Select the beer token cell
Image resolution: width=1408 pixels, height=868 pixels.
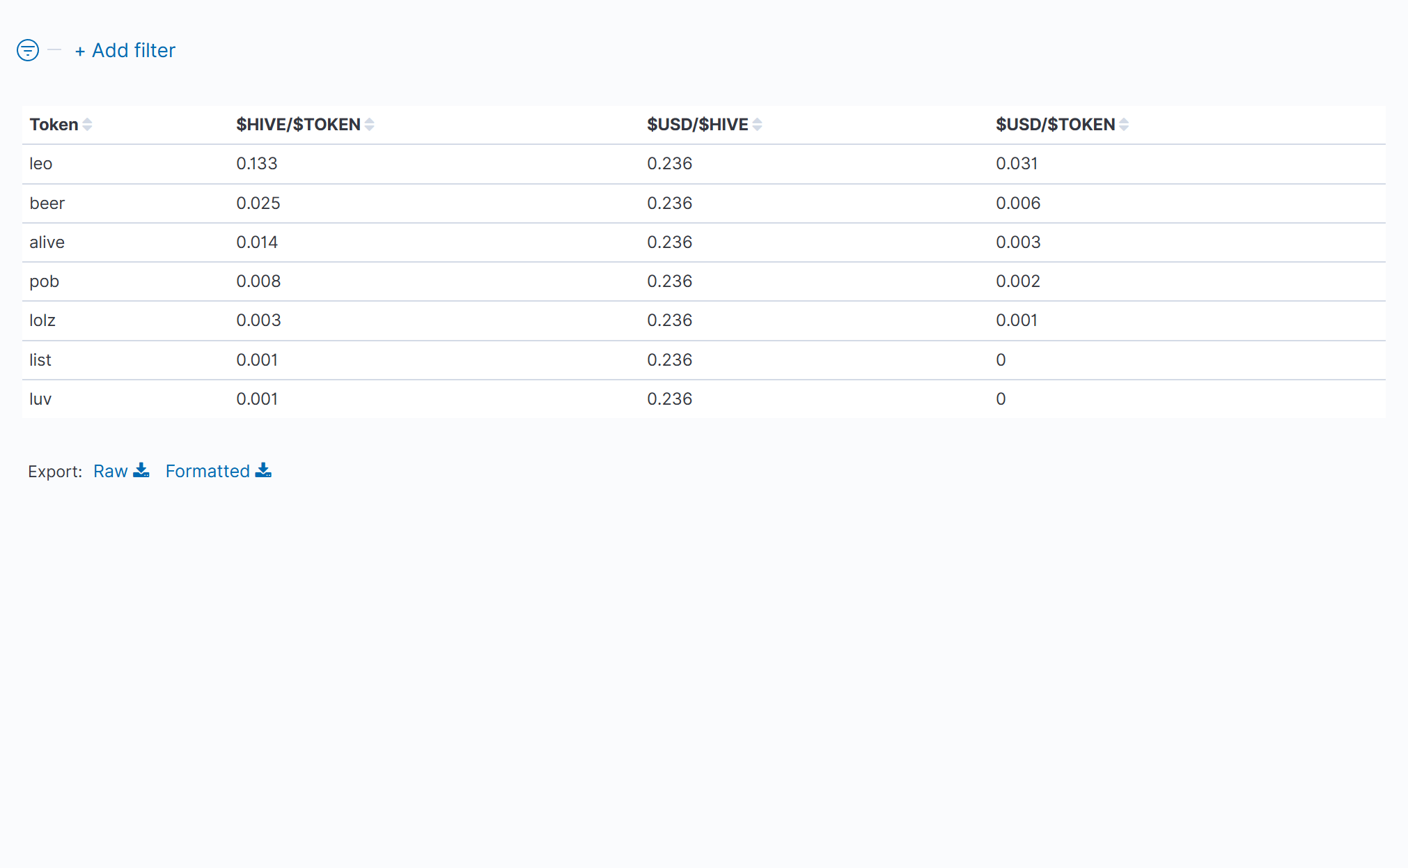(47, 203)
